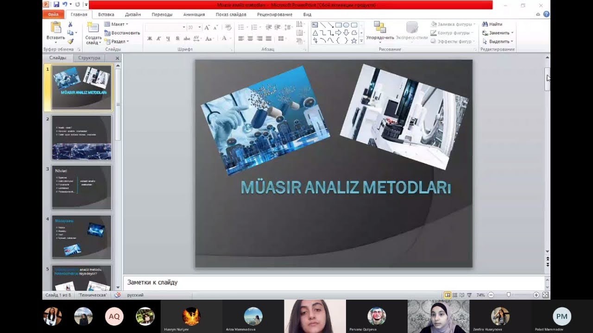Open the Структура outline tab
Viewport: 593px width, 333px height.
89,58
